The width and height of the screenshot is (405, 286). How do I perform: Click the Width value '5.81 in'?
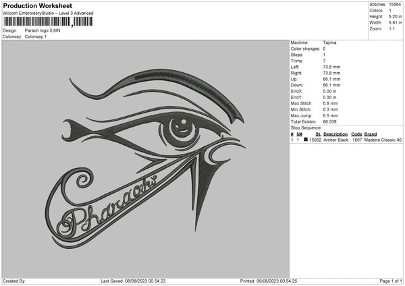click(x=395, y=23)
